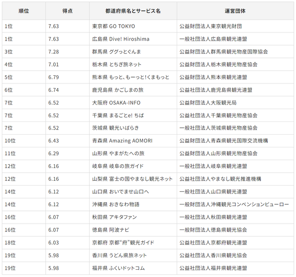The width and height of the screenshot is (296, 277).
Task: Click the 得点 column header
Action: [67, 10]
